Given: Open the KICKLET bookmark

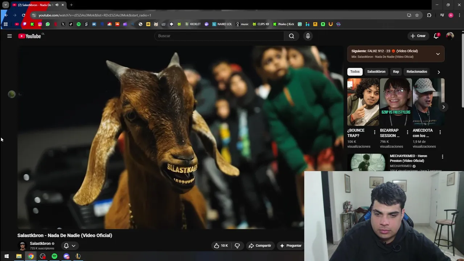Looking at the screenshot, I should tap(193, 24).
